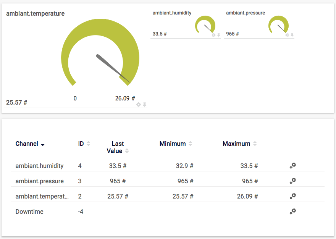Image resolution: width=336 pixels, height=239 pixels.
Task: Edit ambiant.pressure channel via row gear icon
Action: (293, 181)
